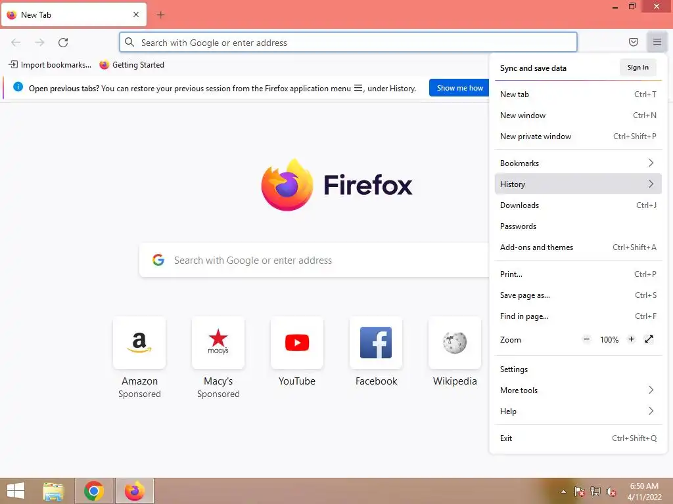Click Sign In in the menu

[x=638, y=68]
